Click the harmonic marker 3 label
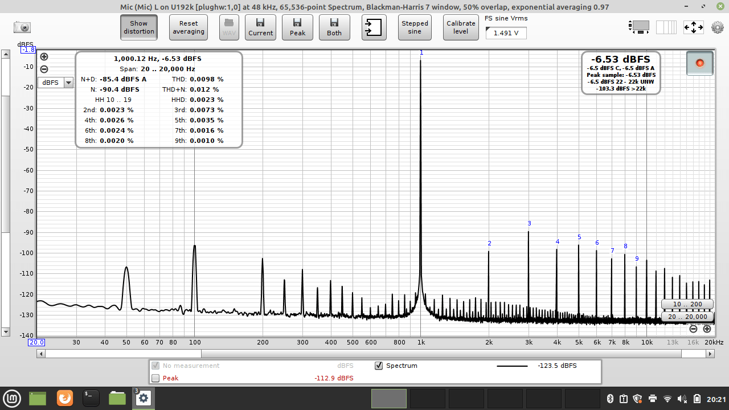Image resolution: width=729 pixels, height=410 pixels. point(529,223)
